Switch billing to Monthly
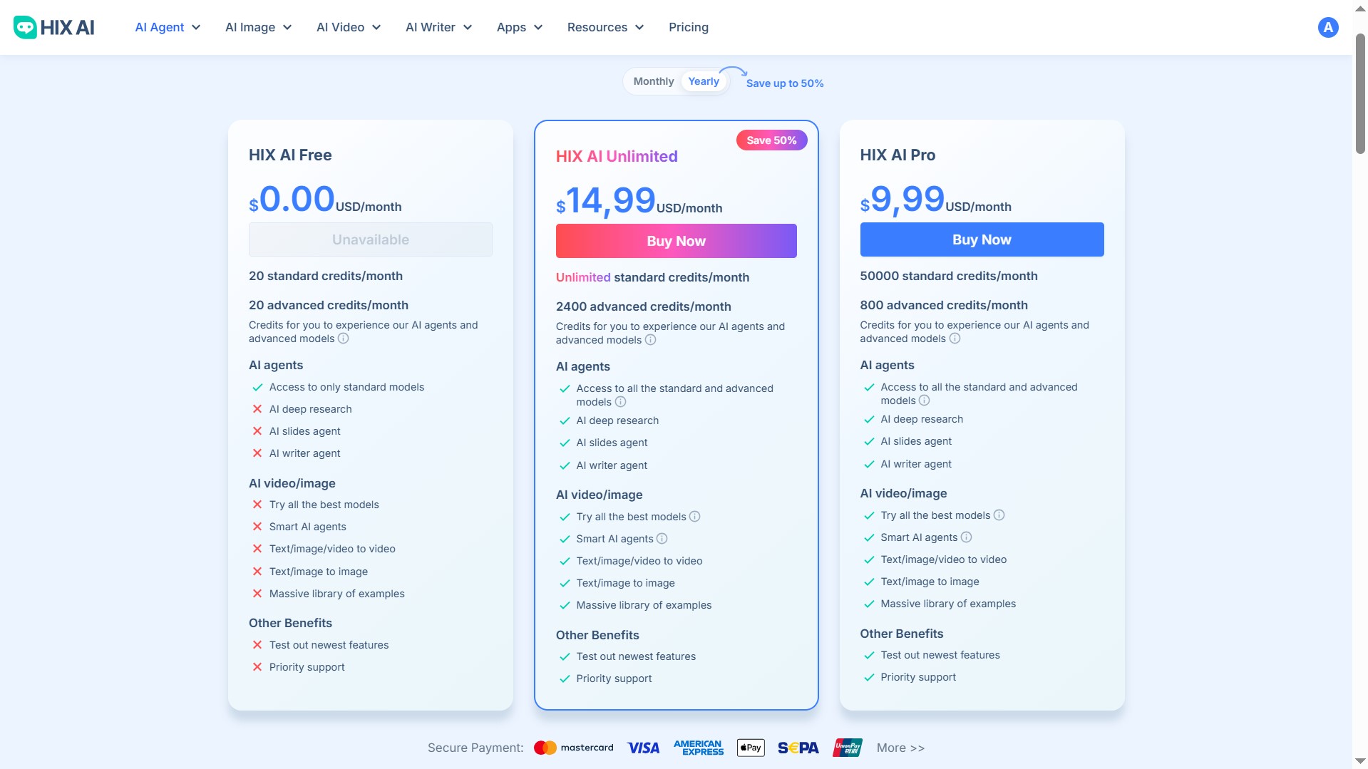Viewport: 1368px width, 769px height. coord(653,81)
